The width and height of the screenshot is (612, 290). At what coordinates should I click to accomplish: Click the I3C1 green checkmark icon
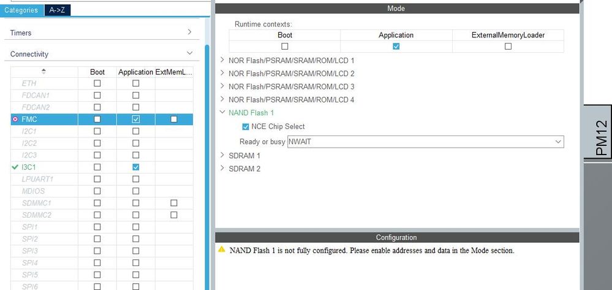15,167
